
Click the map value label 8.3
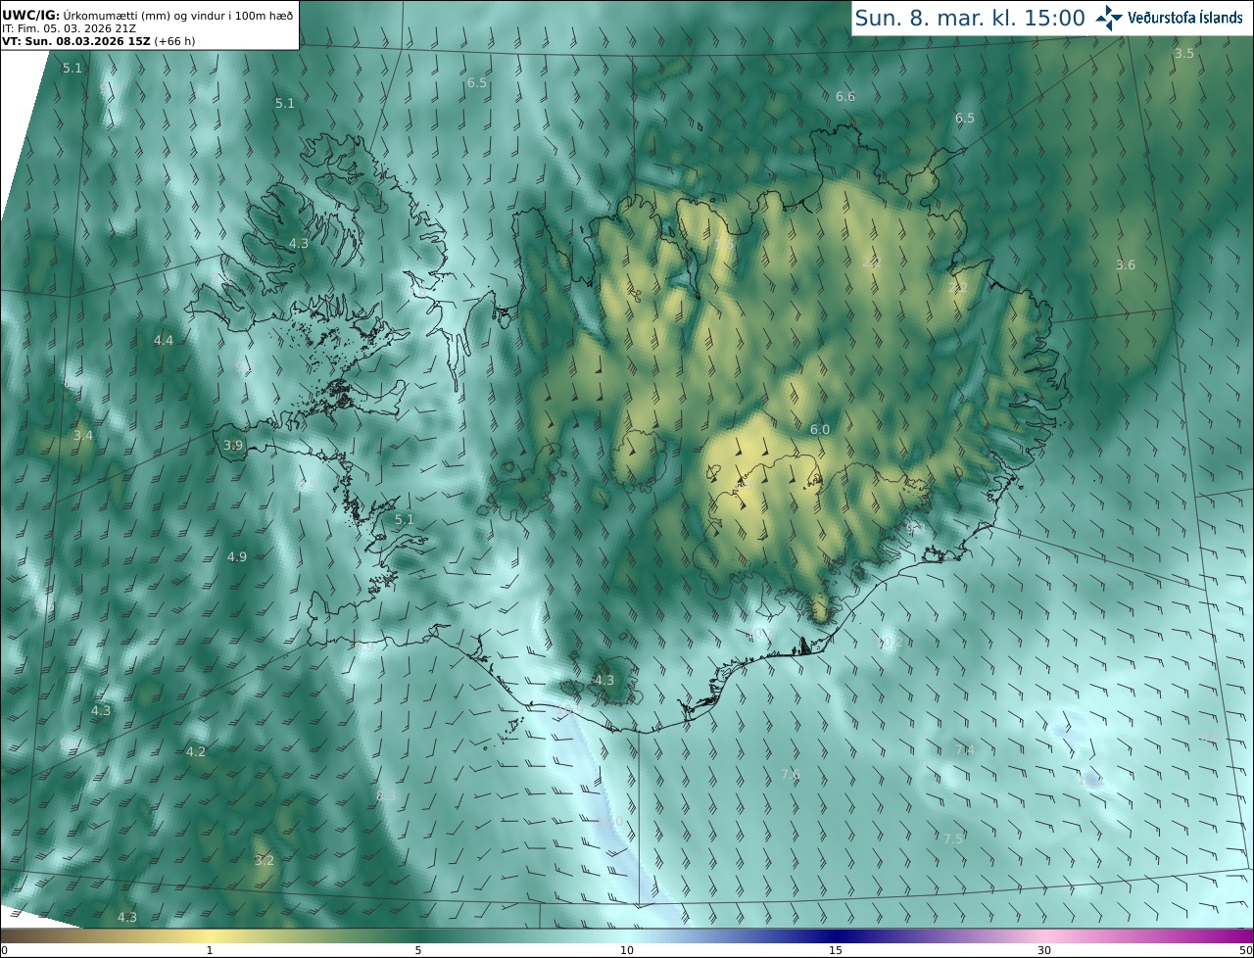tap(386, 795)
